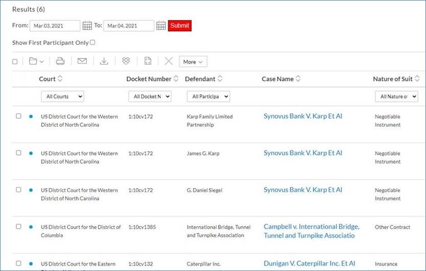426x271 pixels.
Task: Click the Nature of Suit header text
Action: coord(393,79)
